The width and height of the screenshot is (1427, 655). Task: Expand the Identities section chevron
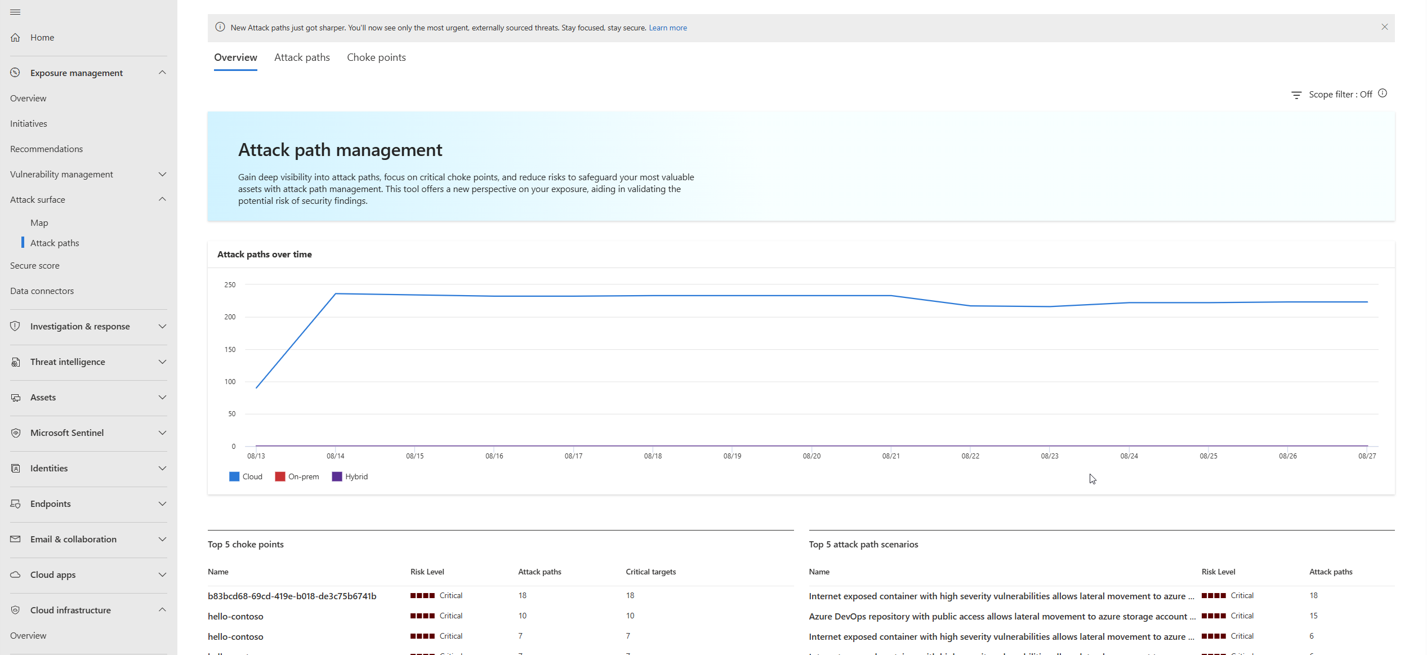point(162,468)
